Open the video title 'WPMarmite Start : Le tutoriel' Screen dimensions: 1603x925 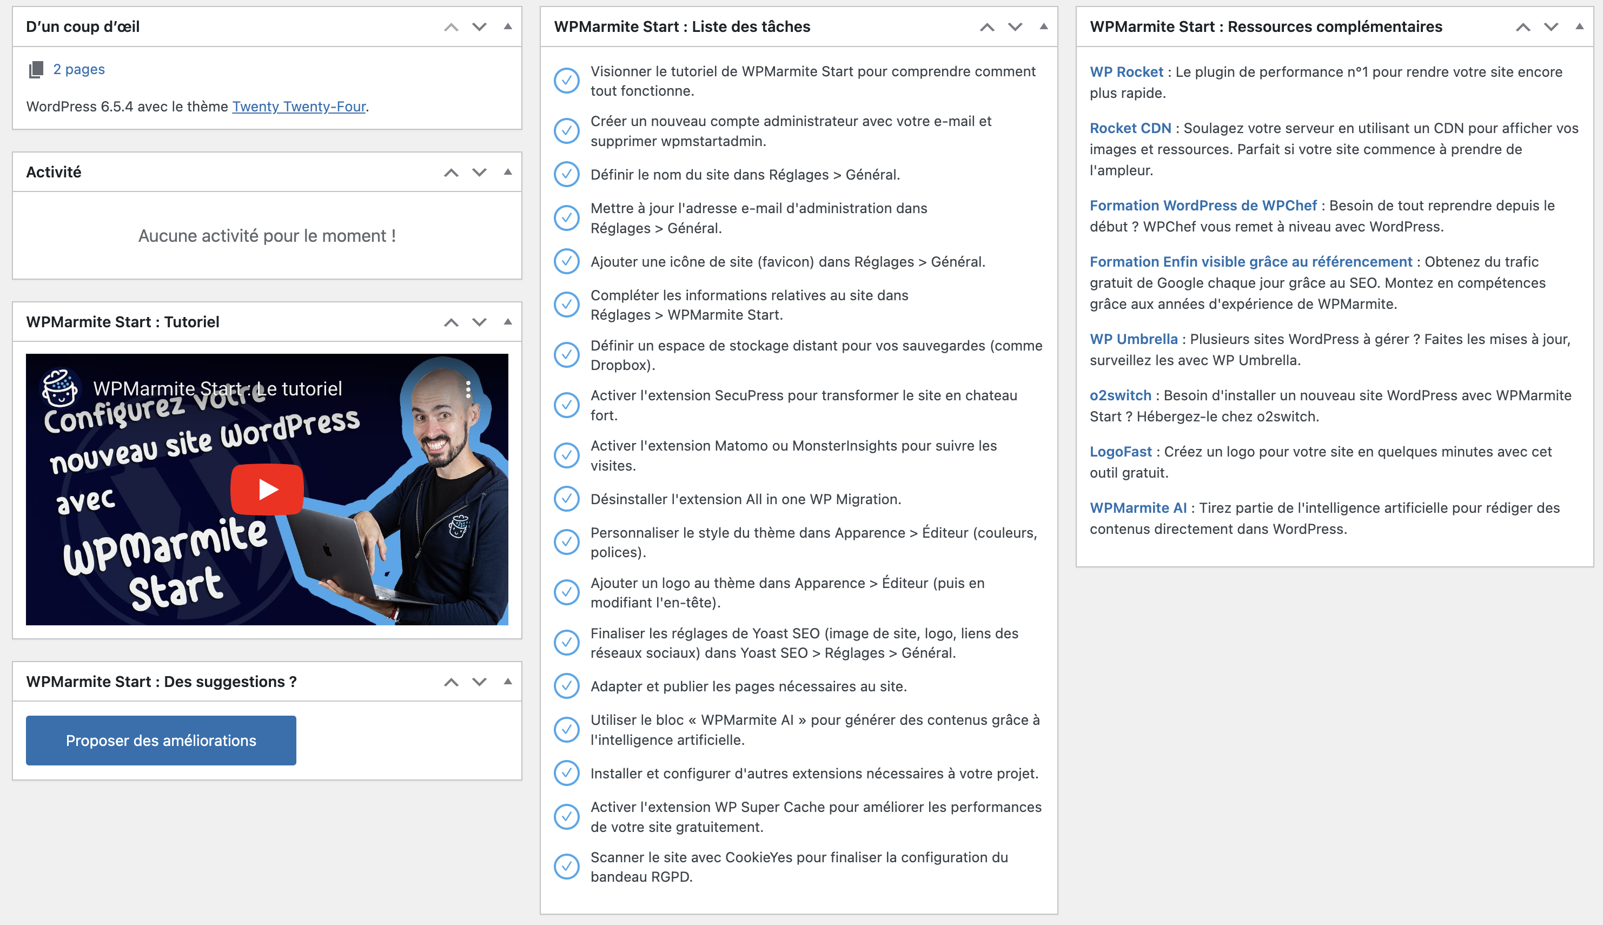[x=217, y=388]
